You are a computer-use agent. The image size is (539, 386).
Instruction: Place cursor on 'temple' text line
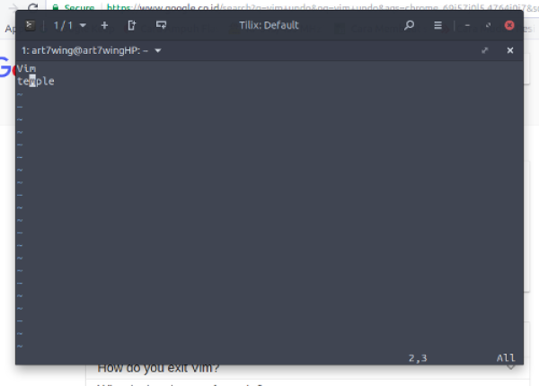(36, 82)
